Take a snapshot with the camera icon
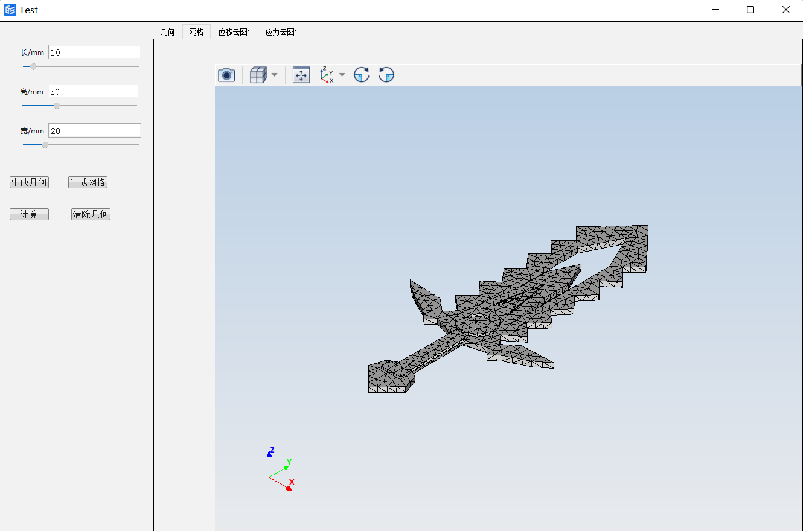803x531 pixels. [226, 75]
